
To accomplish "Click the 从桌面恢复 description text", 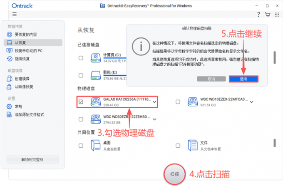I will (112, 149).
